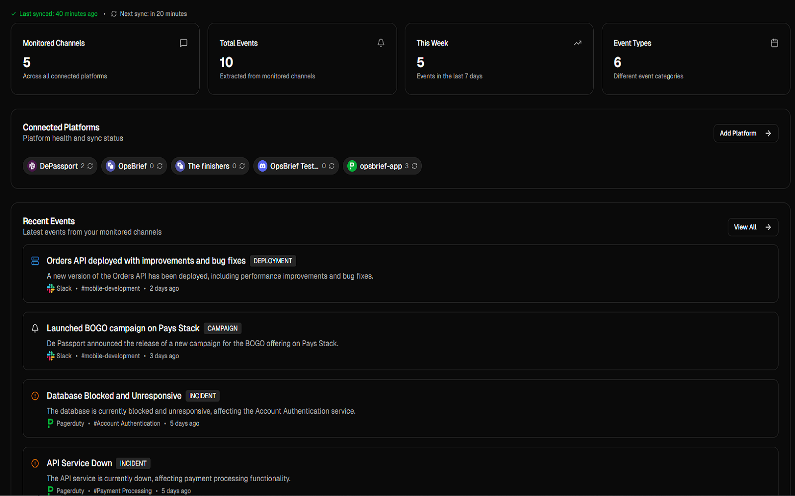Click #mobile-development under BOGO campaign event

[111, 356]
